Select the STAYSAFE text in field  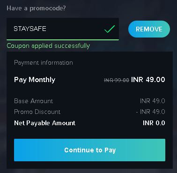point(30,29)
